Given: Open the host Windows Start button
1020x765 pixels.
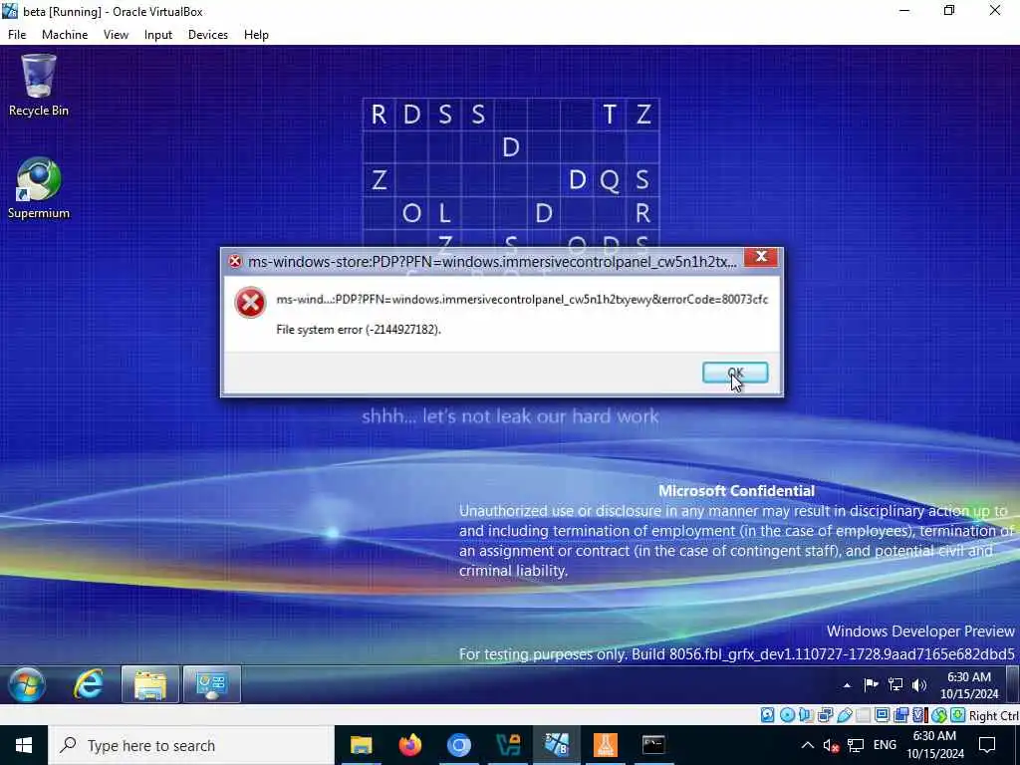Looking at the screenshot, I should click(24, 745).
